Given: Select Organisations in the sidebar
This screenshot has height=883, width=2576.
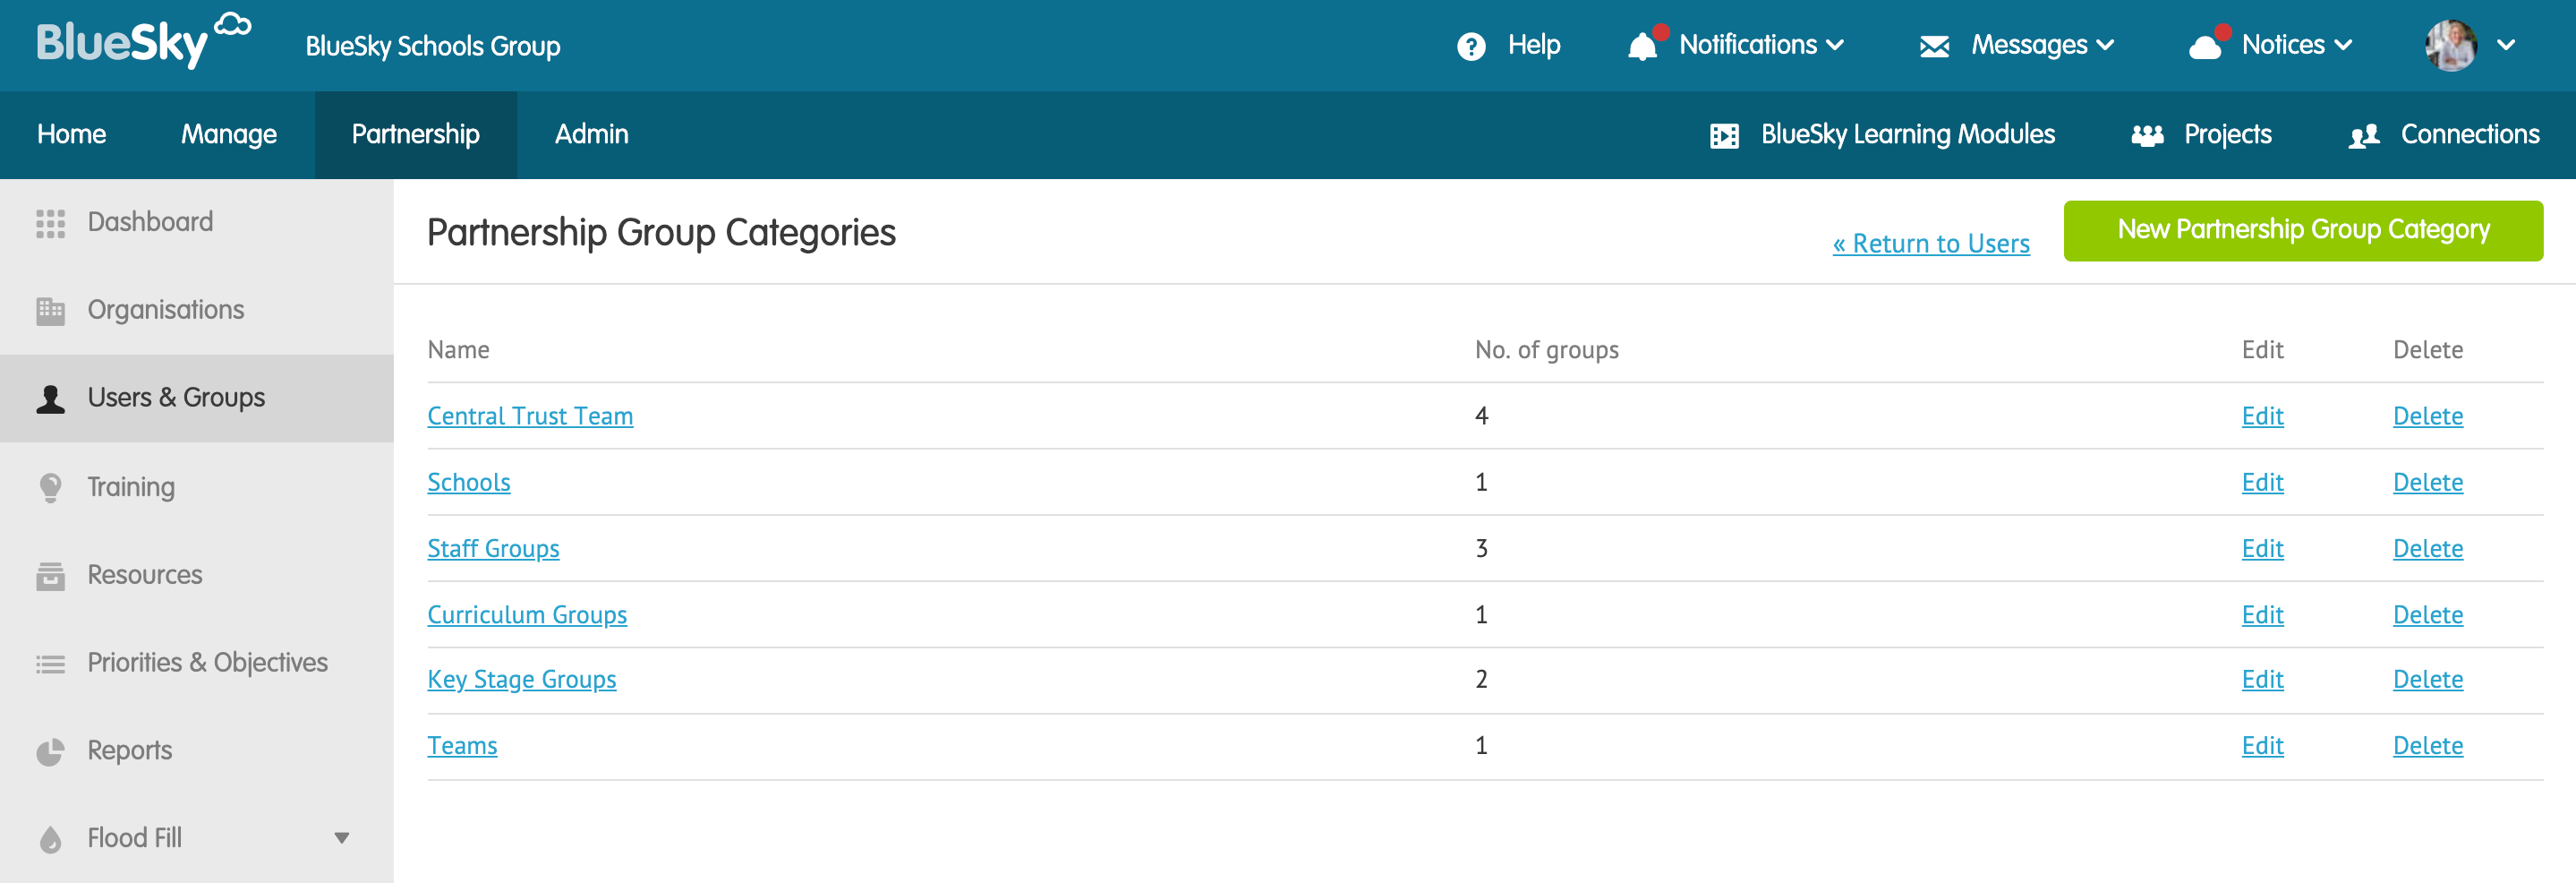Looking at the screenshot, I should point(197,310).
